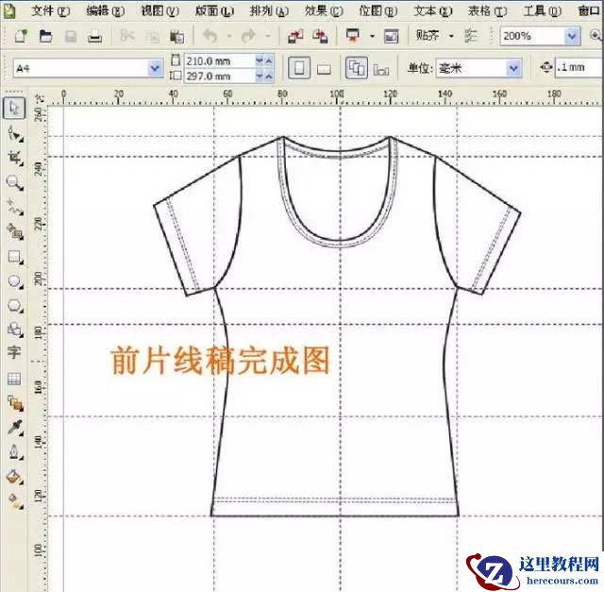
Task: Click the Redo arrow
Action: pos(248,36)
